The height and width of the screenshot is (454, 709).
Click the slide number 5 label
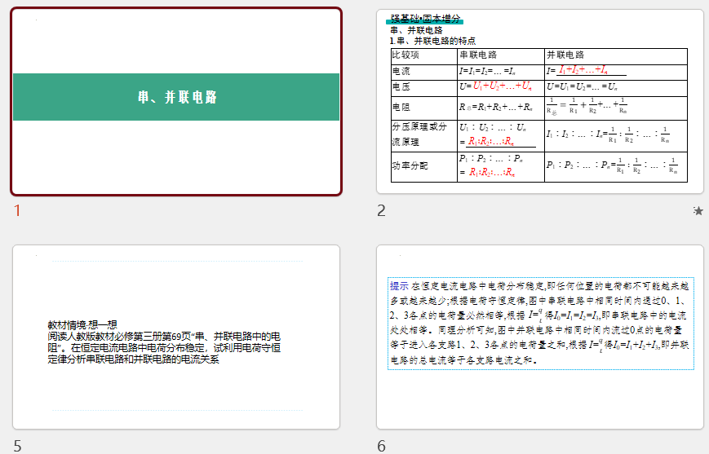tap(17, 446)
